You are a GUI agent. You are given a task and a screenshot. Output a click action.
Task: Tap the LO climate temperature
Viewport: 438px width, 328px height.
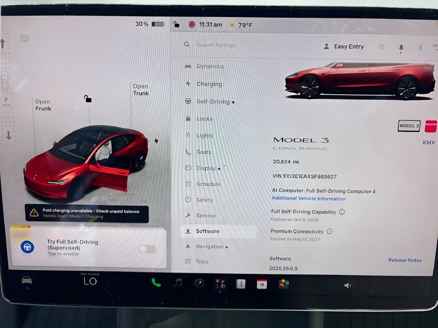(x=90, y=281)
